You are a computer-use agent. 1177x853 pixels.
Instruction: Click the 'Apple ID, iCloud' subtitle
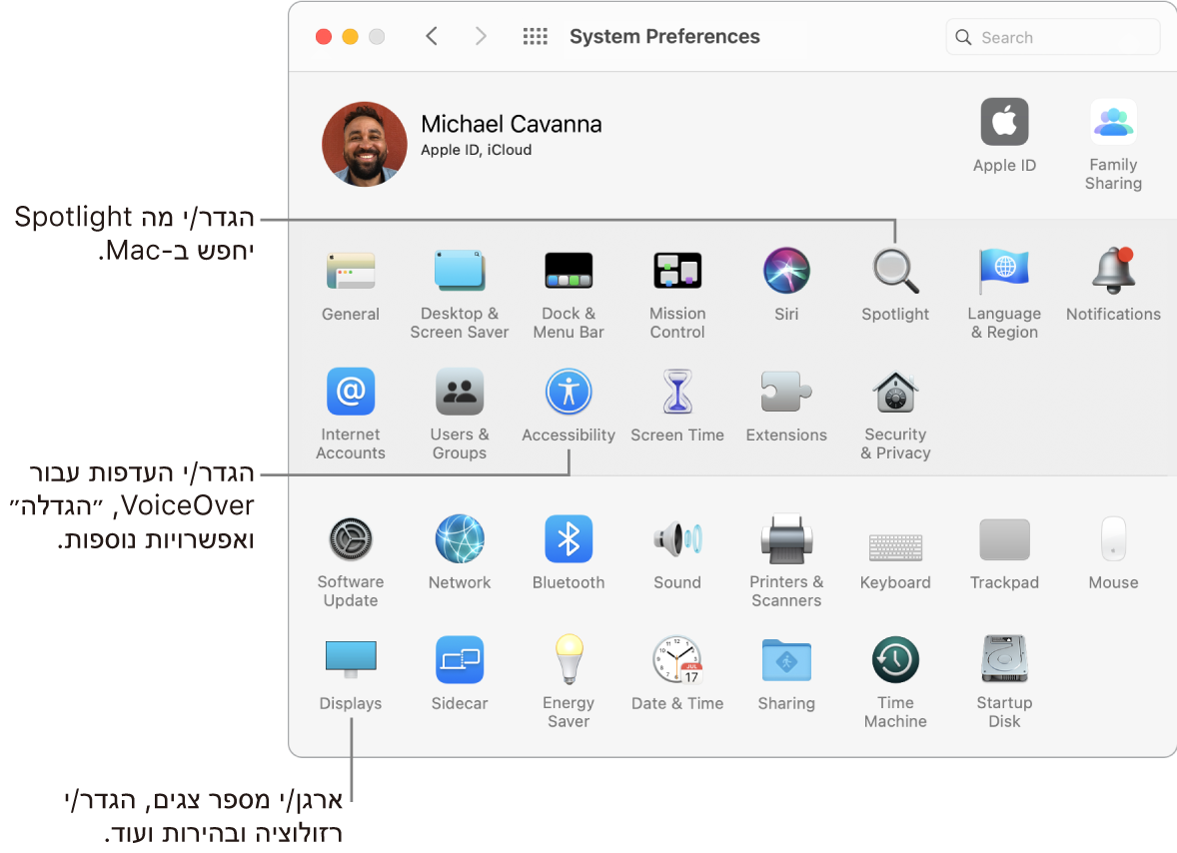point(476,150)
